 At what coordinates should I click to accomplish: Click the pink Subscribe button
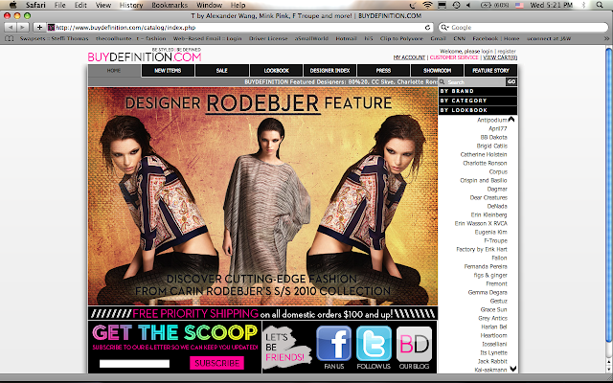pyautogui.click(x=217, y=363)
